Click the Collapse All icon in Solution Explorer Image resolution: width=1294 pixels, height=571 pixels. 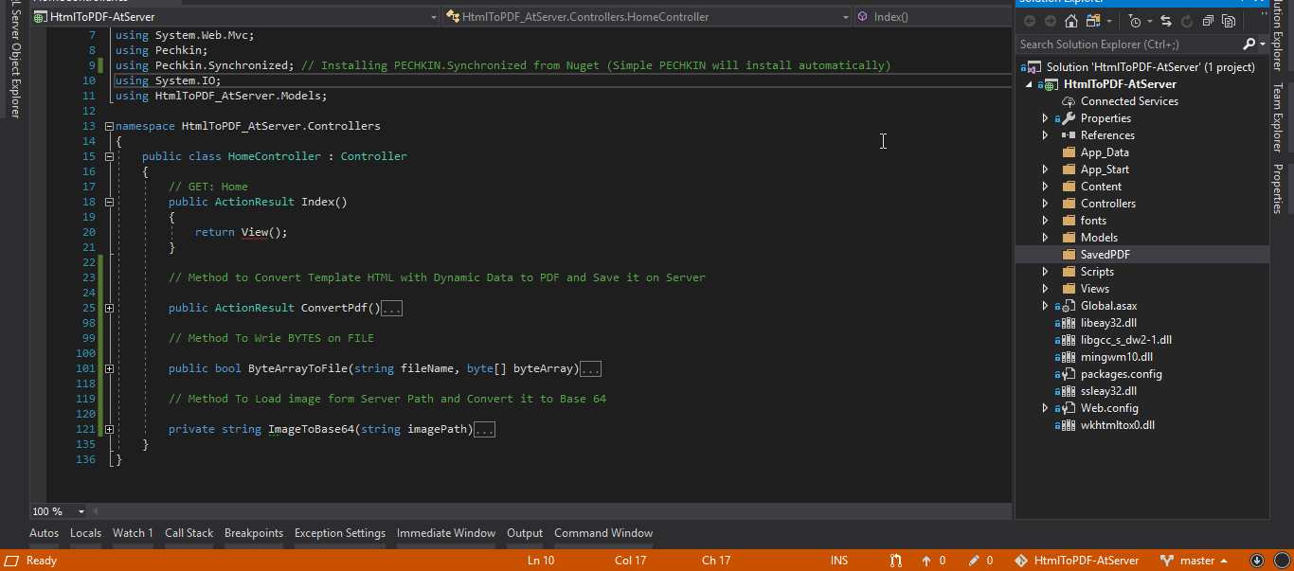click(1208, 21)
